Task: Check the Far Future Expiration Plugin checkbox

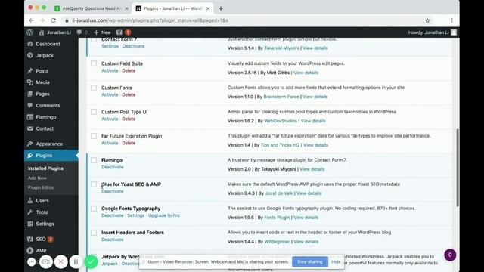Action: [x=94, y=136]
